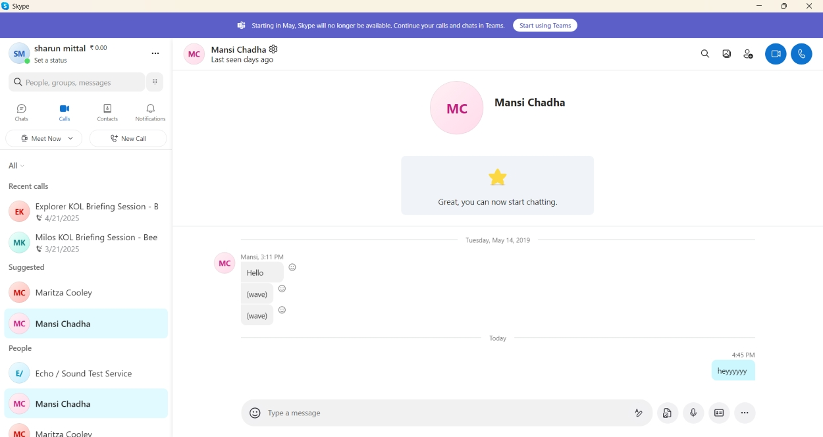This screenshot has width=823, height=437.
Task: Open the Meet Now dropdown arrow
Action: 70,138
